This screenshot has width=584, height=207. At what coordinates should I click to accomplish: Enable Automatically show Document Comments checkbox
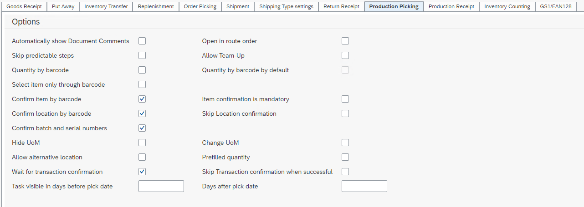pyautogui.click(x=142, y=41)
